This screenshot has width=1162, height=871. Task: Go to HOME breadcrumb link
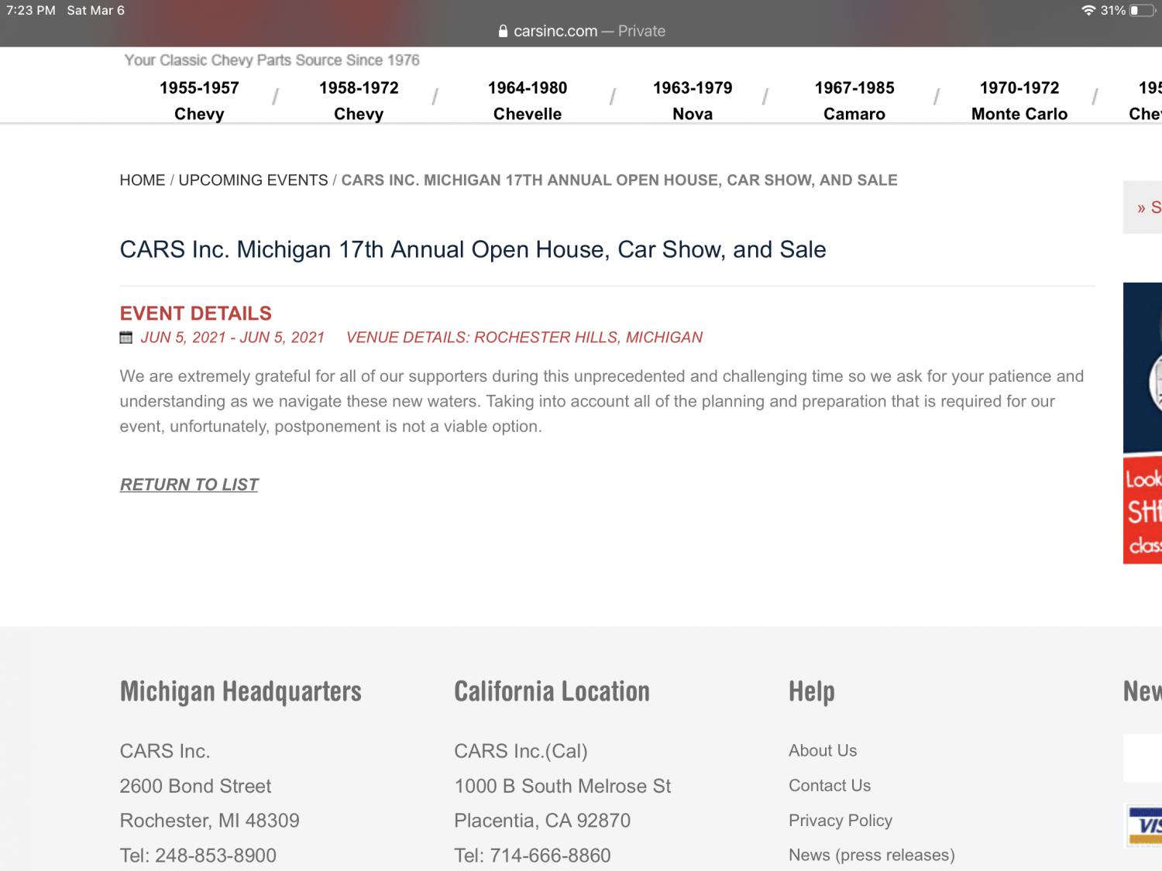pos(143,180)
